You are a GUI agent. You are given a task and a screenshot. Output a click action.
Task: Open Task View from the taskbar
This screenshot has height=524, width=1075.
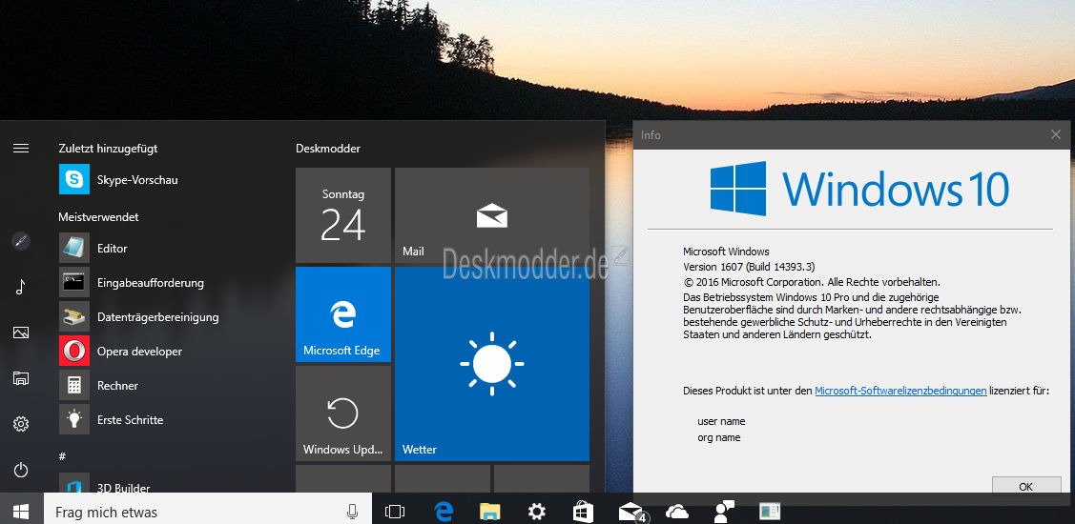point(396,512)
